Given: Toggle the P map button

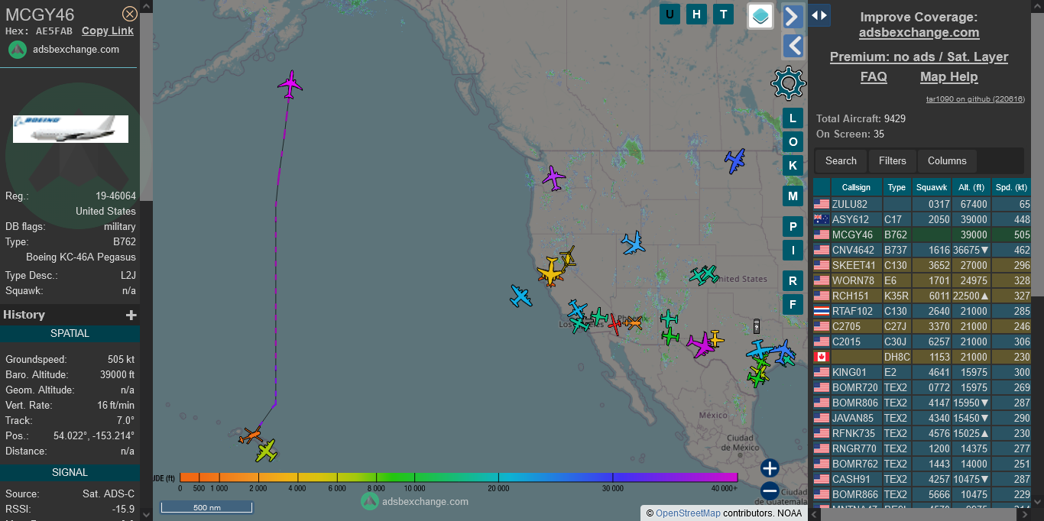Looking at the screenshot, I should point(793,227).
